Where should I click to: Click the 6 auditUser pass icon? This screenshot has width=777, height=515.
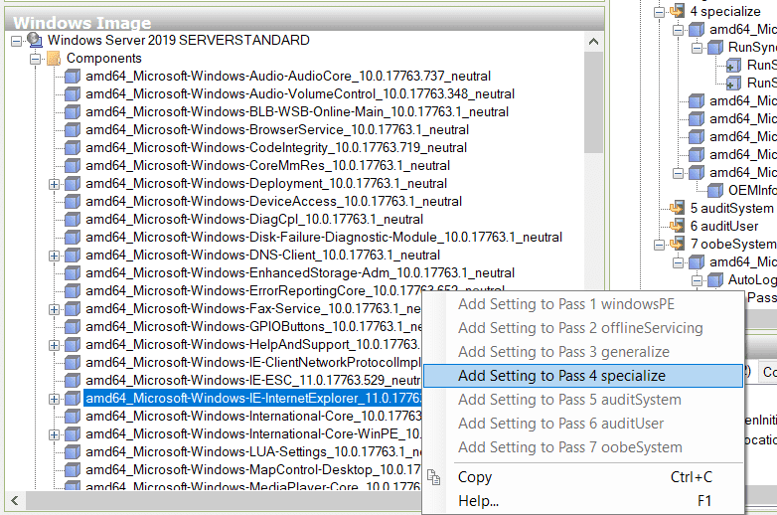pyautogui.click(x=678, y=226)
